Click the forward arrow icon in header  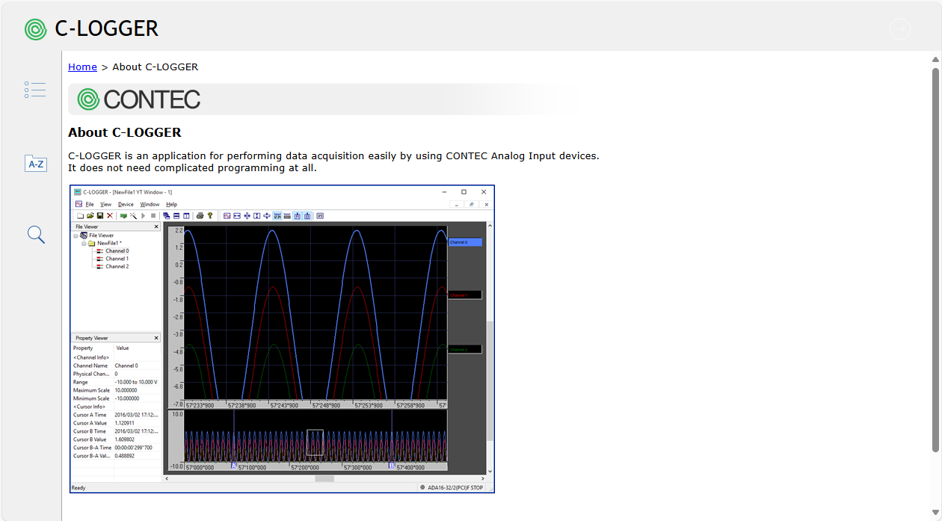(x=899, y=29)
